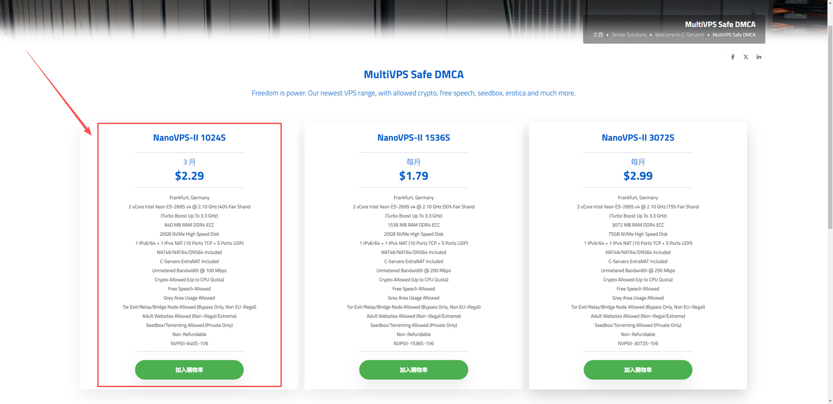
Task: Click the $2.99 price of 3072S plan
Action: pos(638,176)
